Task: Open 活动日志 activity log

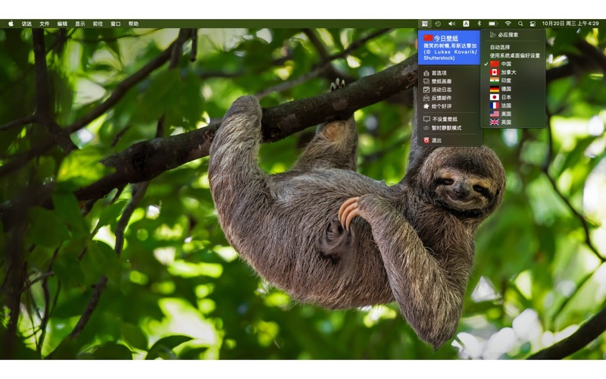Action: [x=441, y=89]
